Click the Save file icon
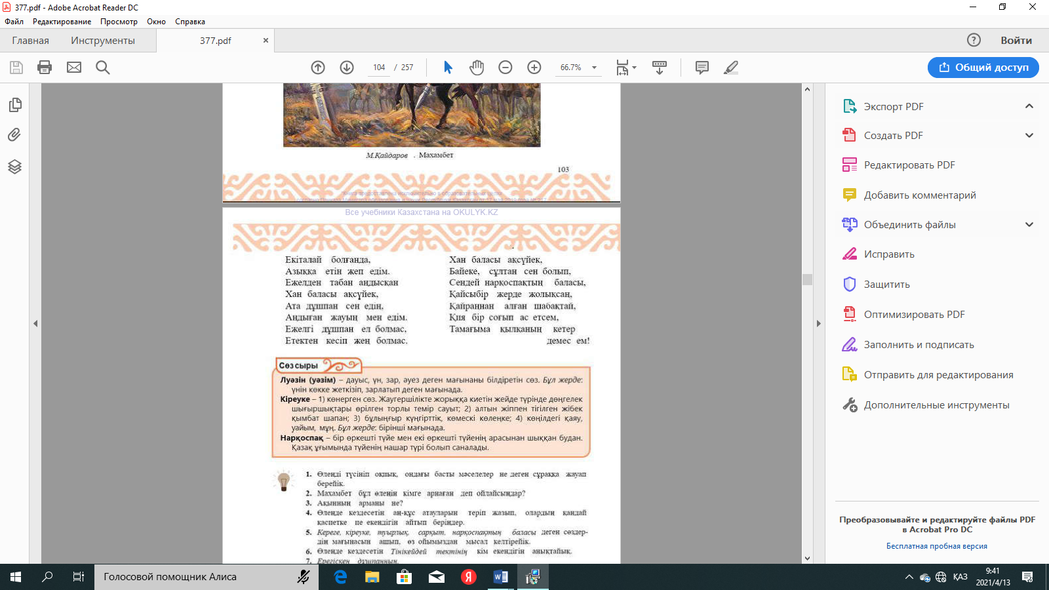 (x=16, y=68)
